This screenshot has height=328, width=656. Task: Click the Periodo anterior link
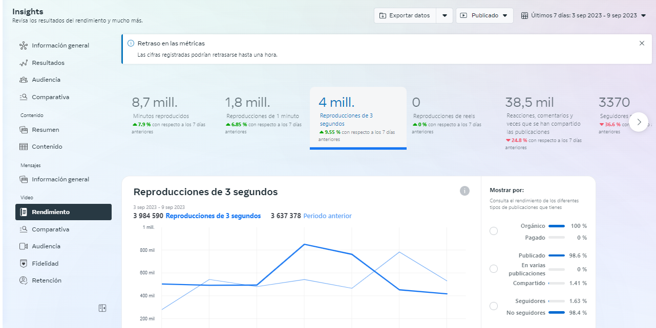(x=327, y=216)
